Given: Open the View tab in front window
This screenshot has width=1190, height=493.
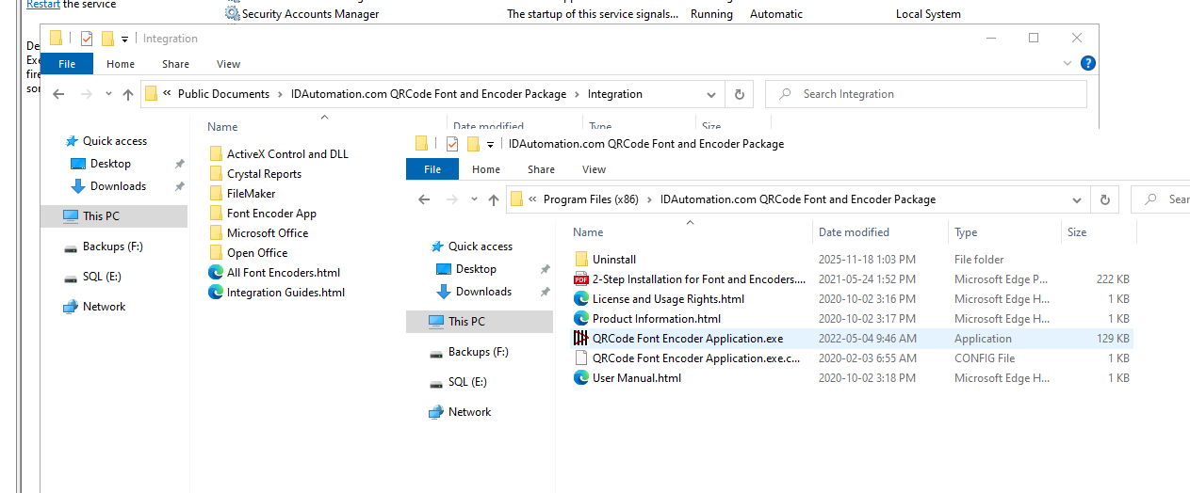Looking at the screenshot, I should pos(594,169).
